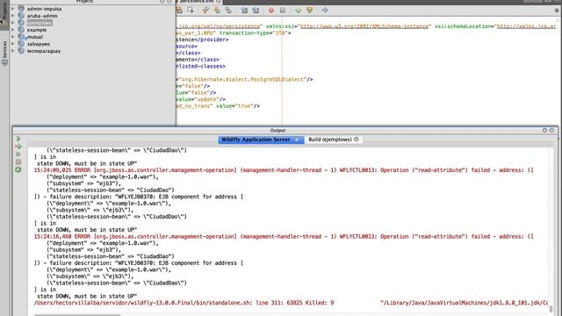Click red Start Macro Recording button

(x=271, y=11)
